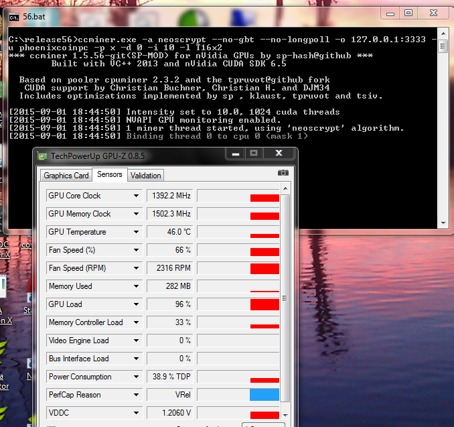The image size is (454, 427).
Task: Switch to the Graphics Card tab
Action: (x=66, y=176)
